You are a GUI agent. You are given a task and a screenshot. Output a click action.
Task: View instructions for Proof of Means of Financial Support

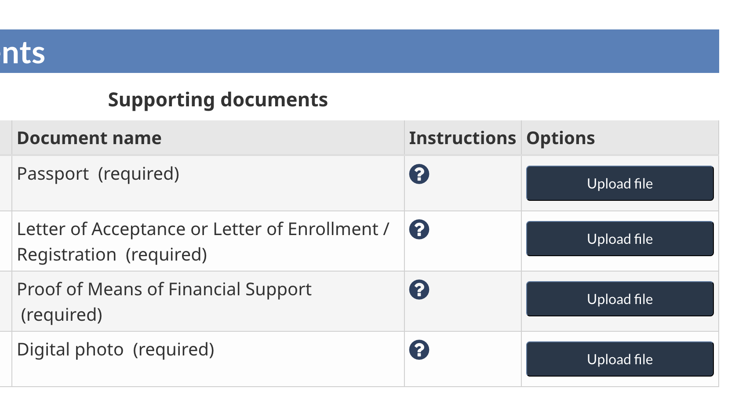click(419, 289)
